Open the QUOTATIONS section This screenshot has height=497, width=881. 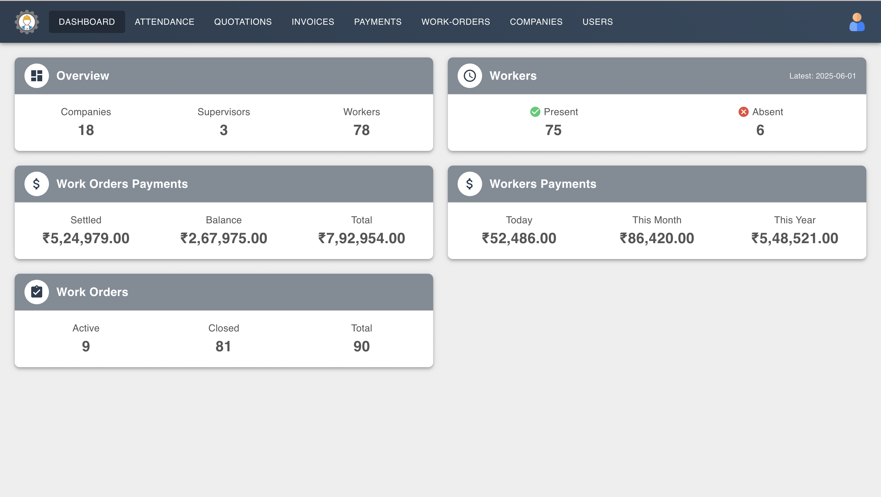[x=243, y=21]
